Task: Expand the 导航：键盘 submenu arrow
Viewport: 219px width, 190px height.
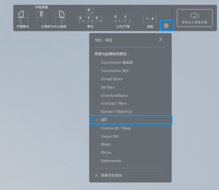Action: tap(160, 40)
